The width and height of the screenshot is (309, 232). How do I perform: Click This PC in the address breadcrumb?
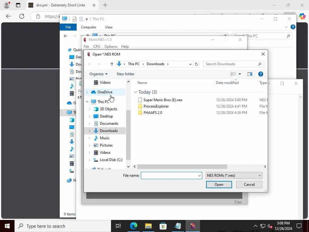134,64
